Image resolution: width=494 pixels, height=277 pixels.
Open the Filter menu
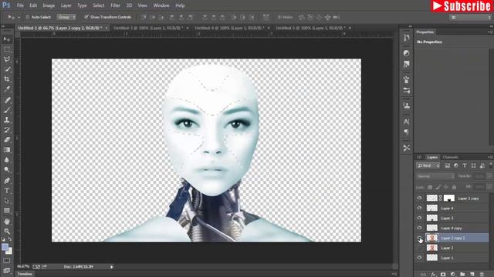[115, 5]
